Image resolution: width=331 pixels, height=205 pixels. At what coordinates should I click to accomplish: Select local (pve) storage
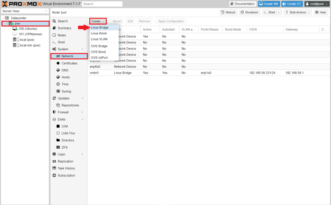[27, 40]
